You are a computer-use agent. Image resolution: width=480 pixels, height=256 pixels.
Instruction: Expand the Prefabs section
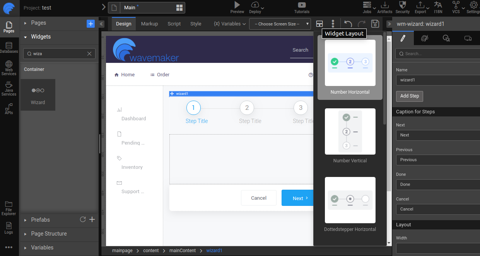41,220
